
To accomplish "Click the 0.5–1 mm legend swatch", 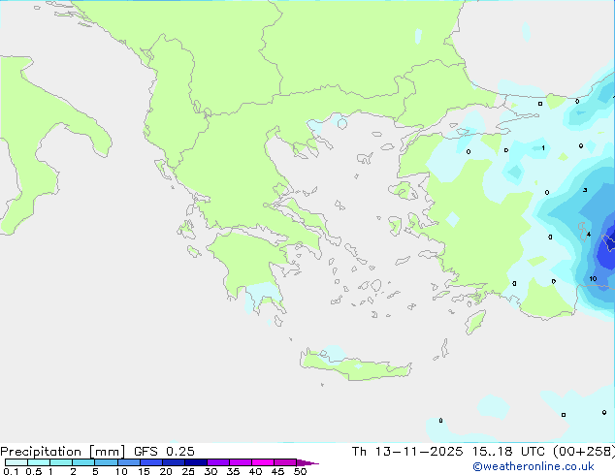I will 39,462.
